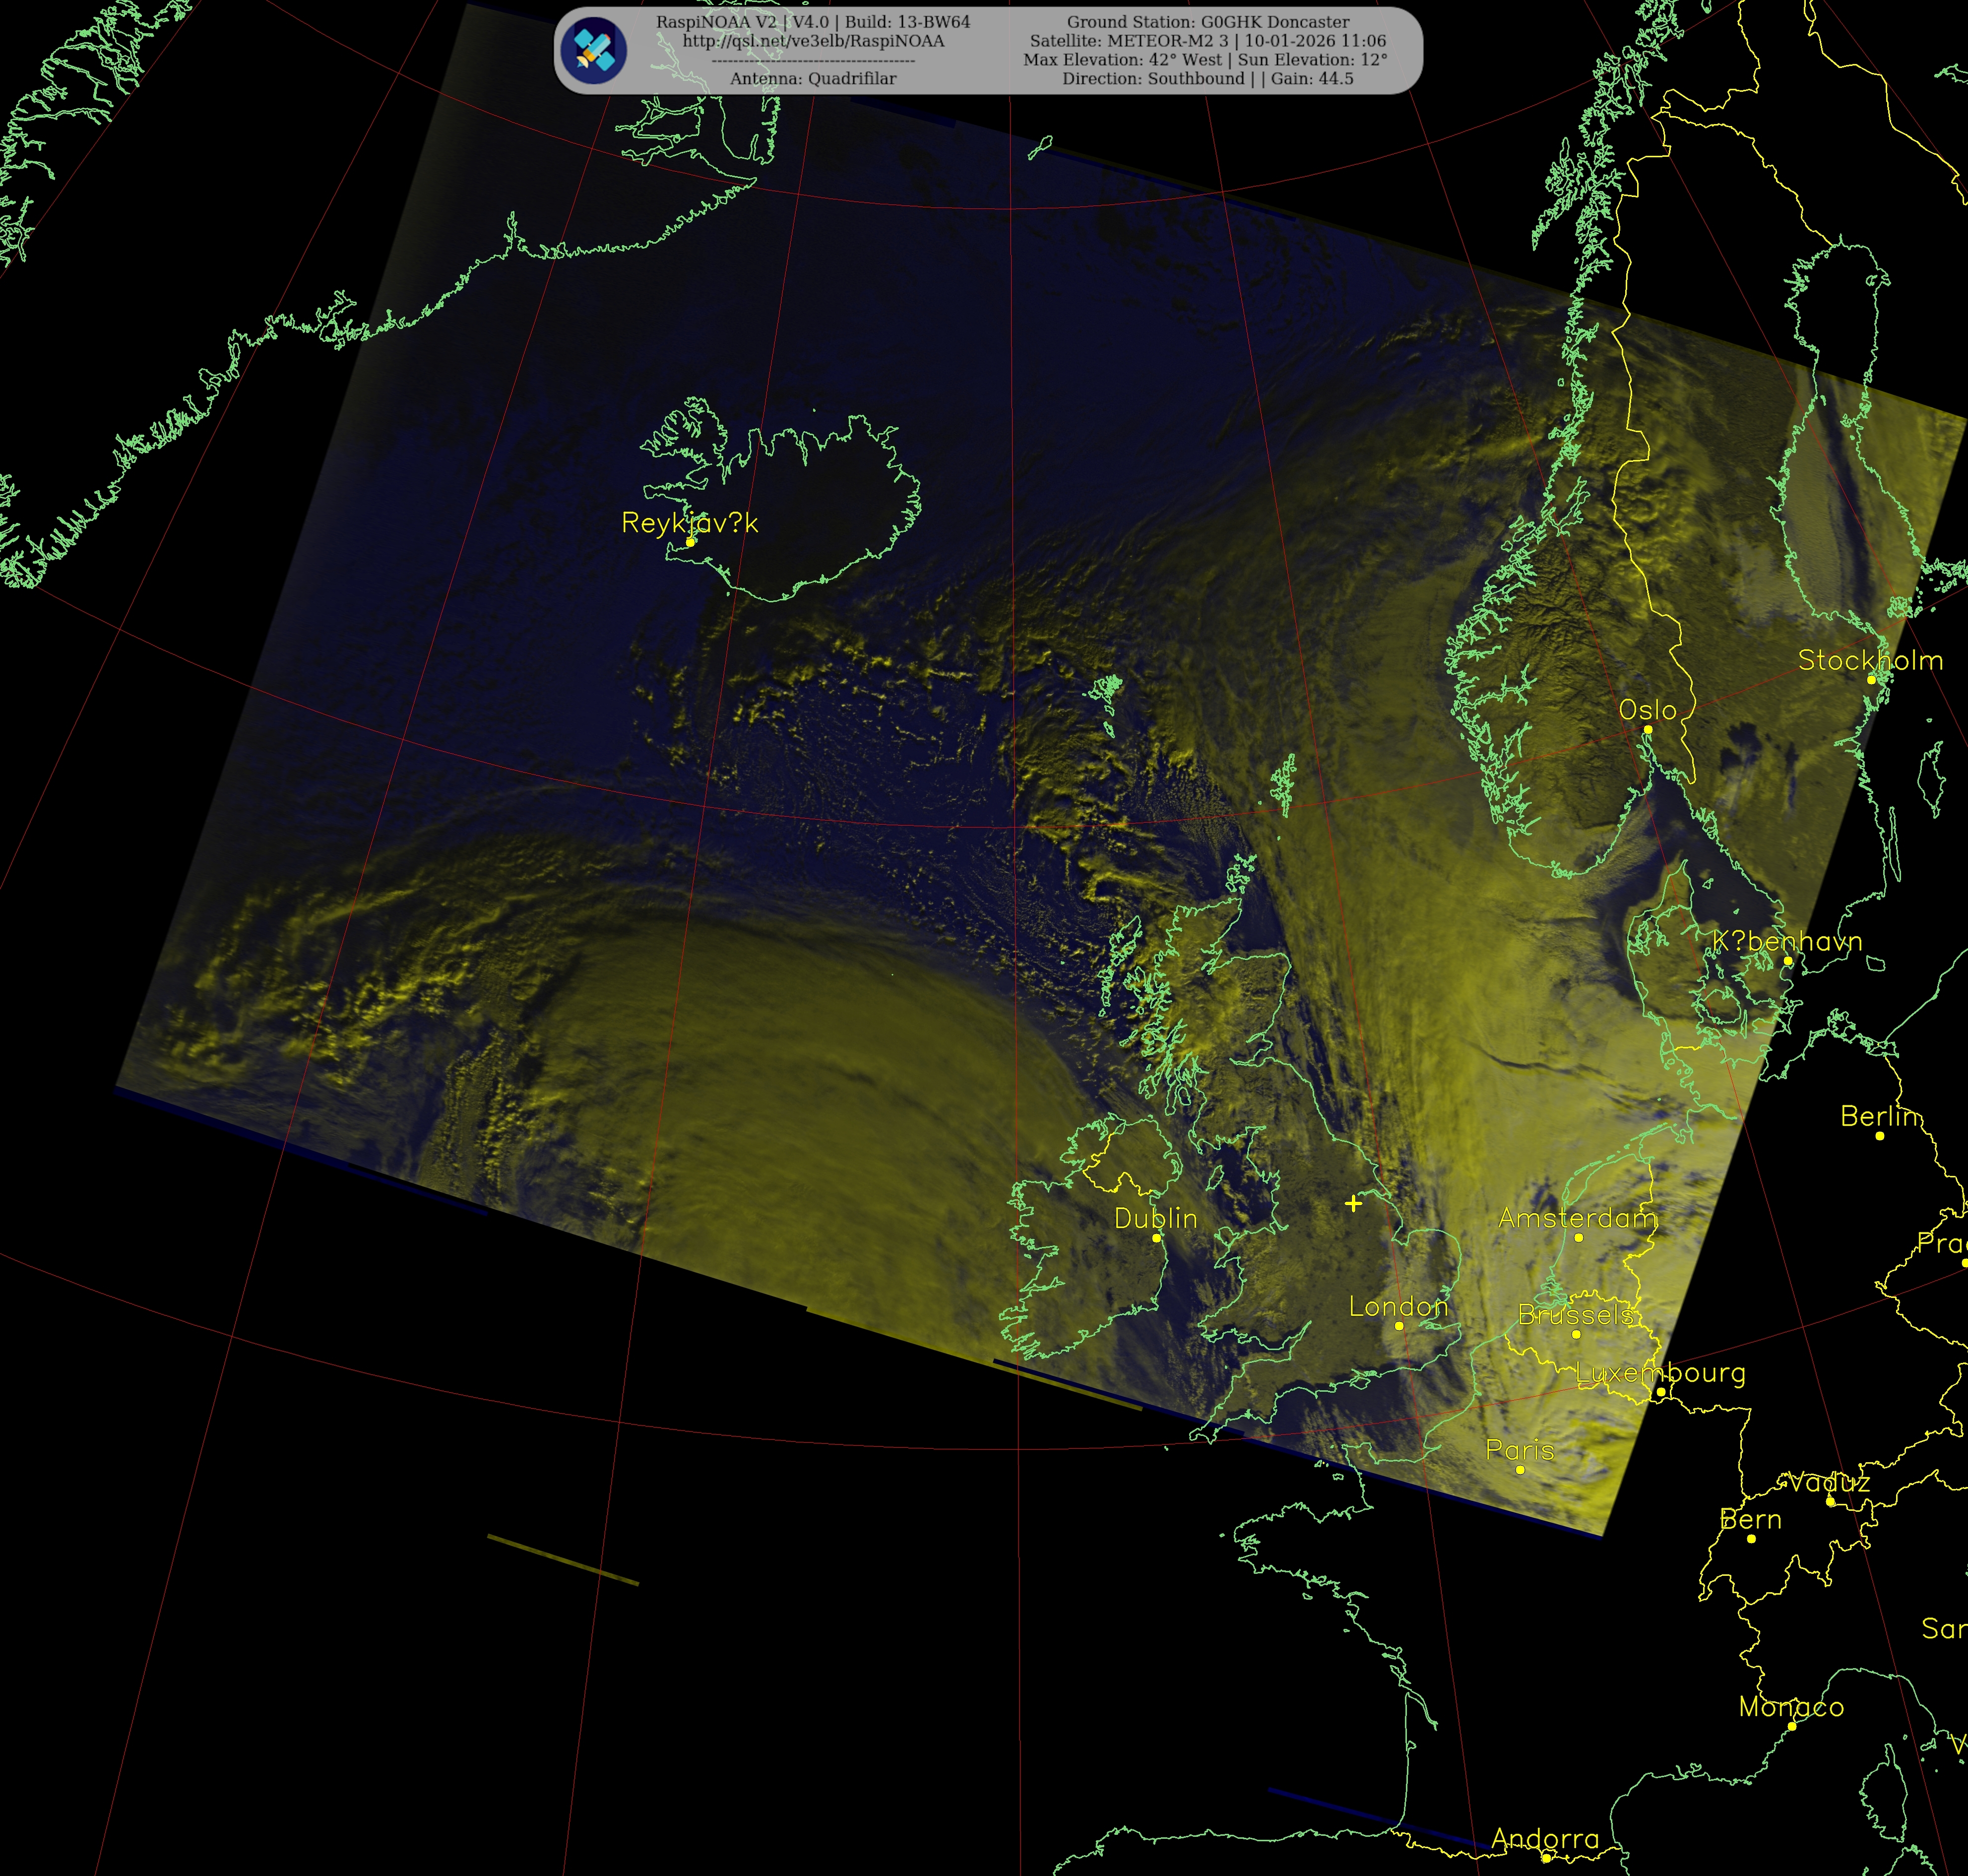1968x1876 pixels.
Task: Click the Ground Station G0GHK Doncaster text
Action: pos(1207,22)
